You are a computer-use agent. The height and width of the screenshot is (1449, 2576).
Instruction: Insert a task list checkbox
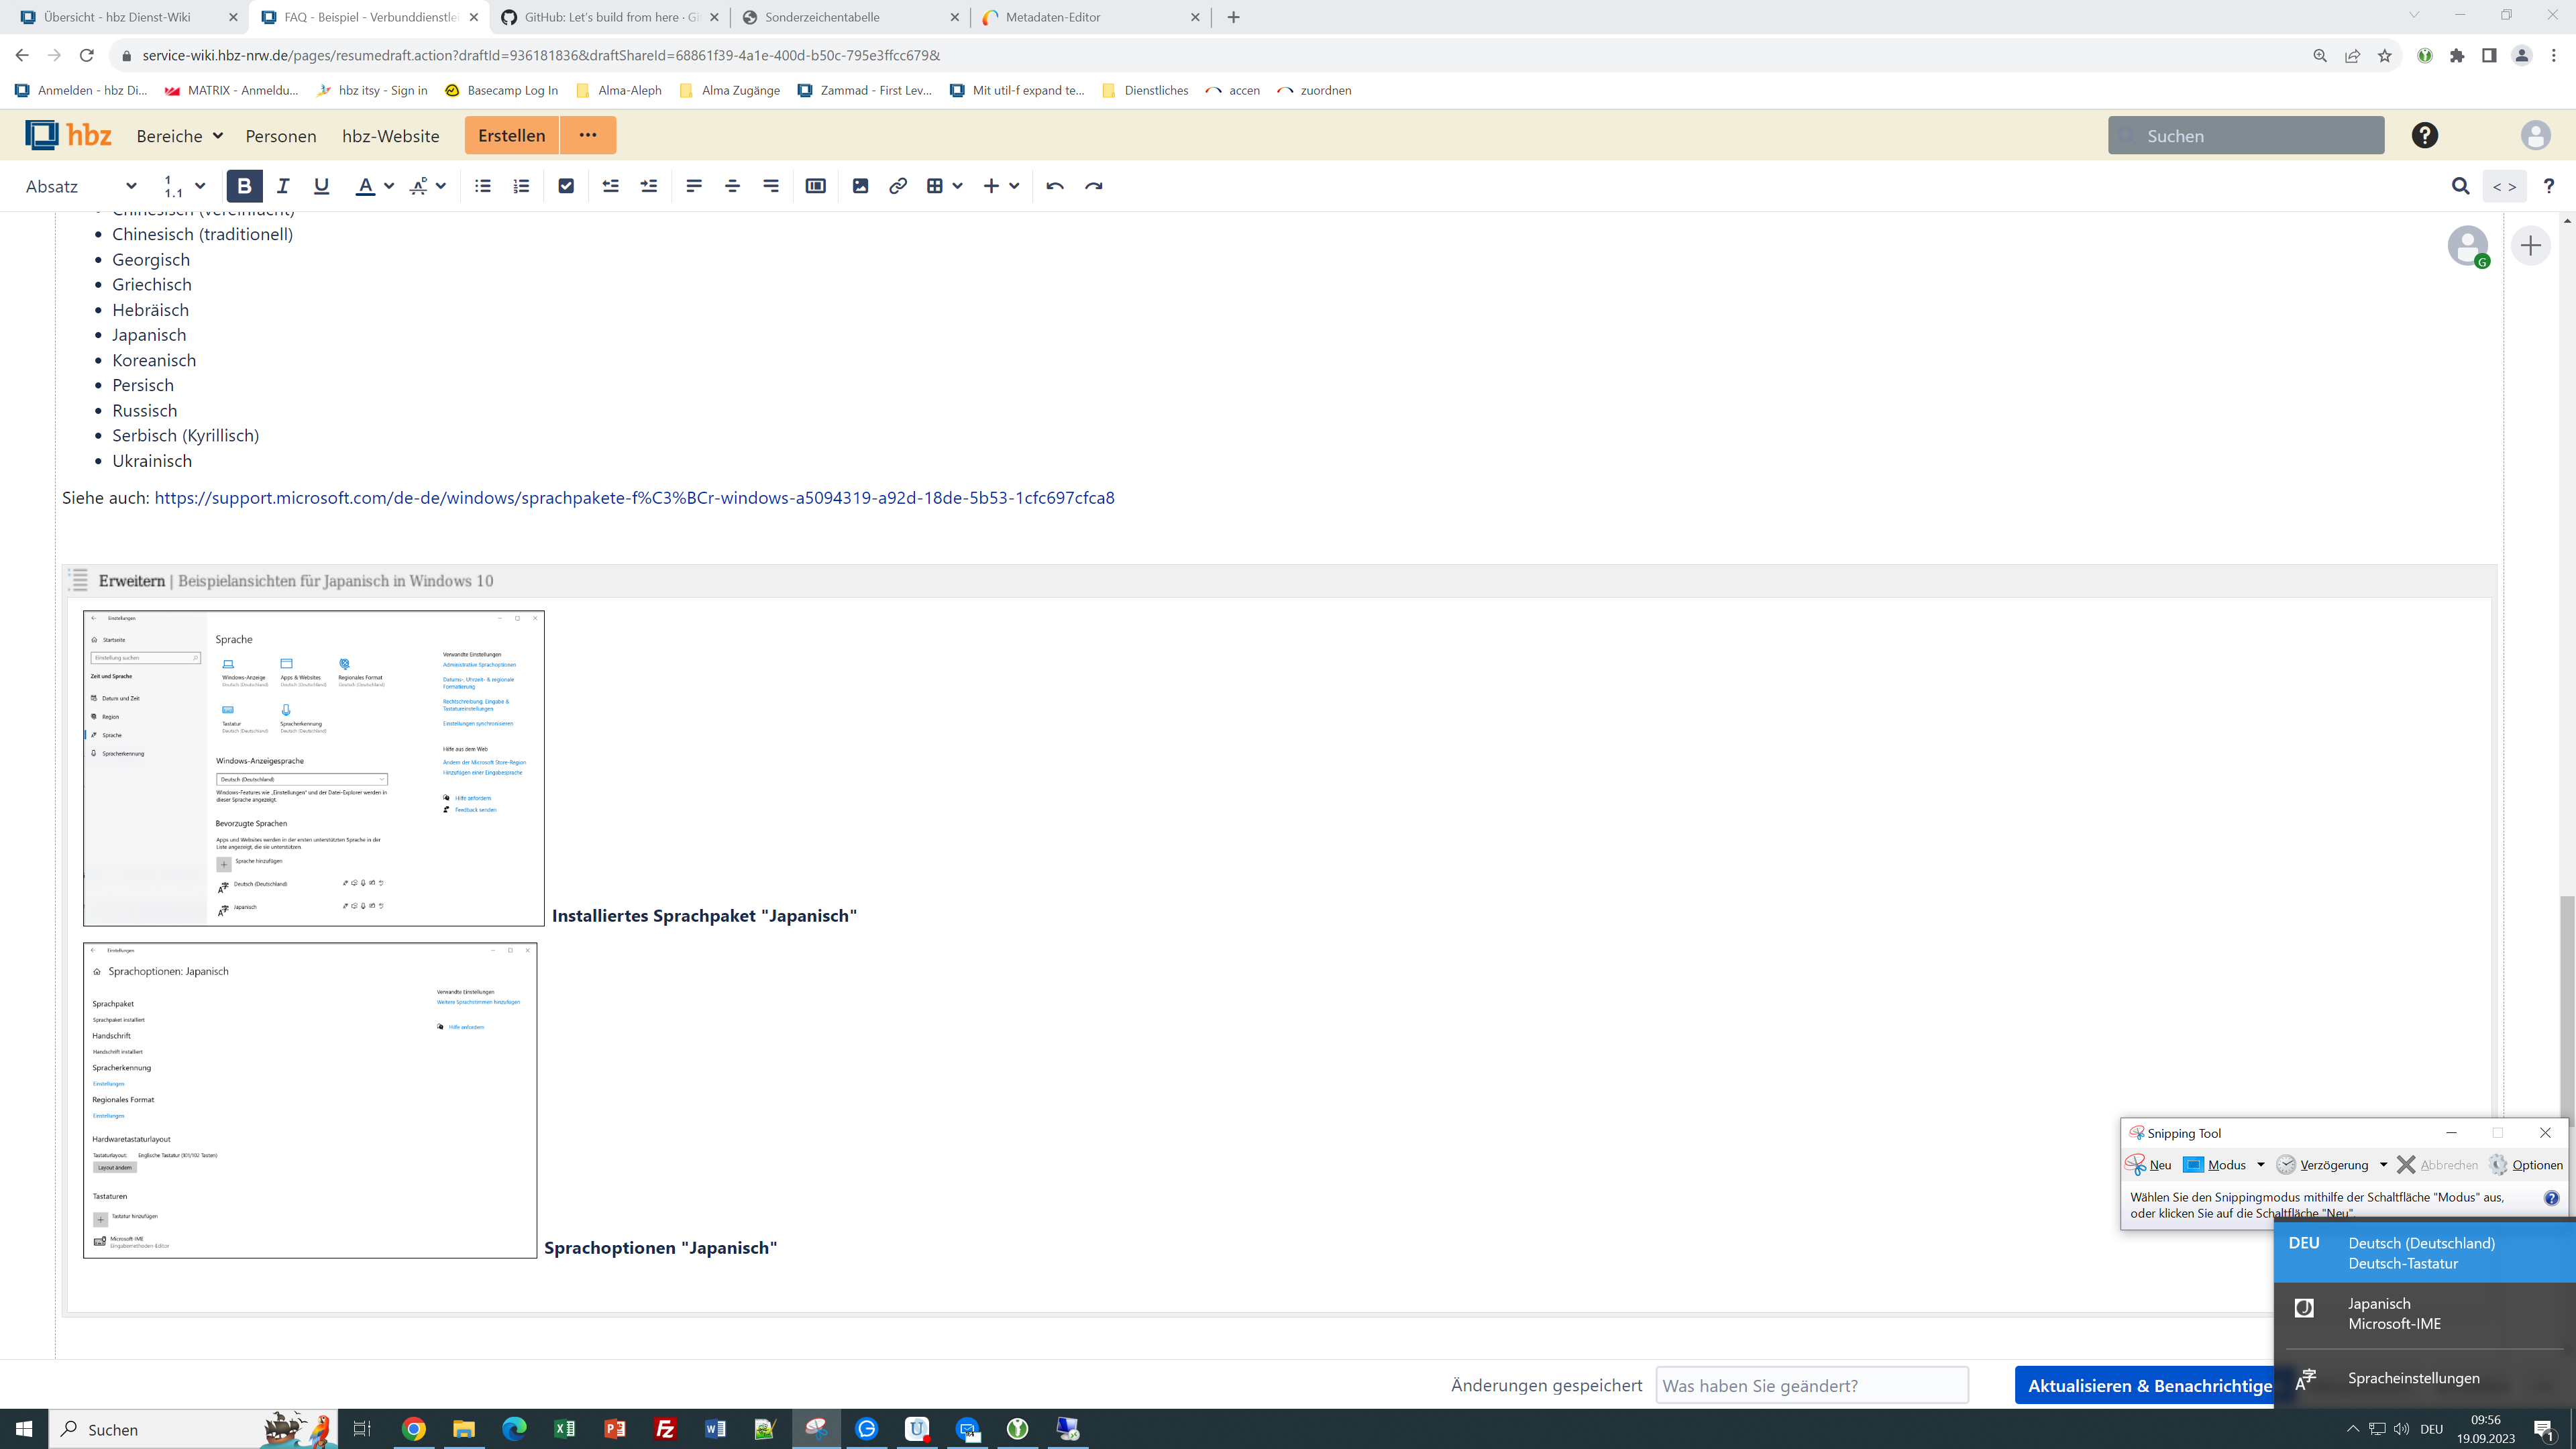566,186
